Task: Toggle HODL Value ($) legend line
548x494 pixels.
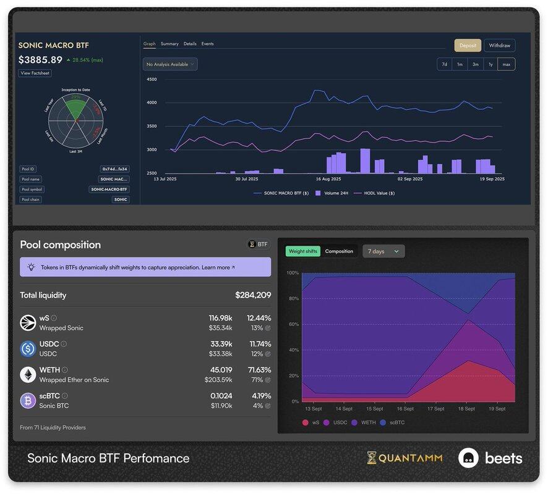Action: [374, 193]
